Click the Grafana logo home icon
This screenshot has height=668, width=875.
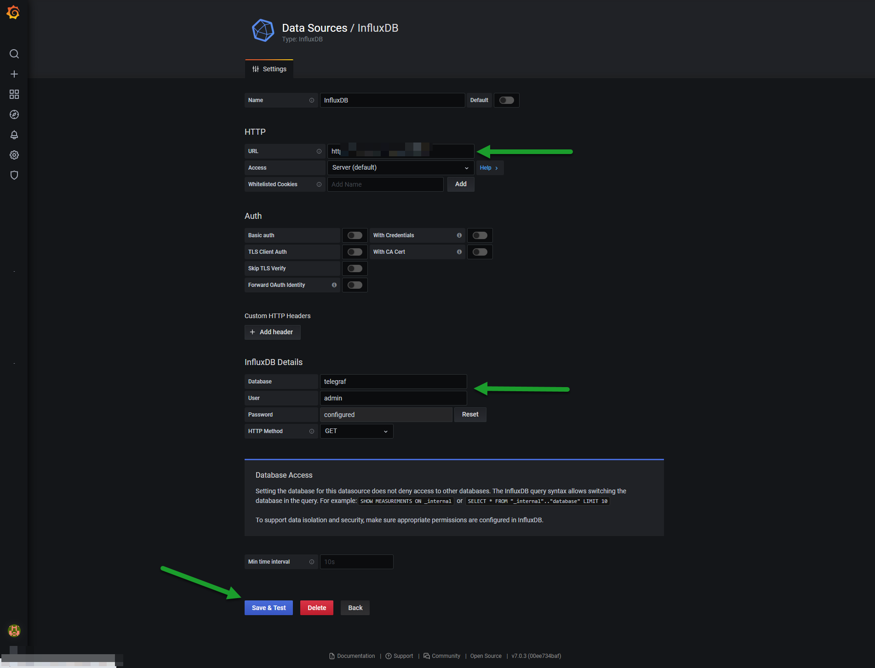13,12
